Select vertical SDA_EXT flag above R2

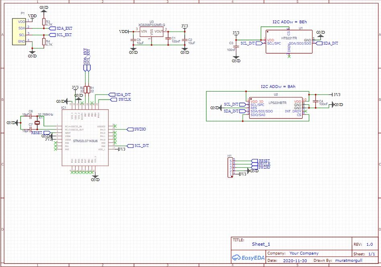coord(85,60)
